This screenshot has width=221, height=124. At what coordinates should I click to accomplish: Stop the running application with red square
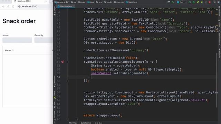(x=210, y=2)
